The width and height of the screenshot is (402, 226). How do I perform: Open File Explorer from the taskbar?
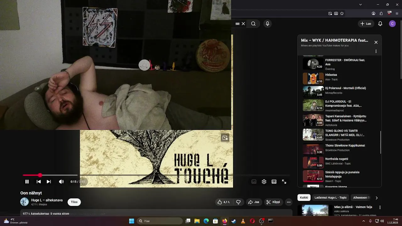(197, 221)
